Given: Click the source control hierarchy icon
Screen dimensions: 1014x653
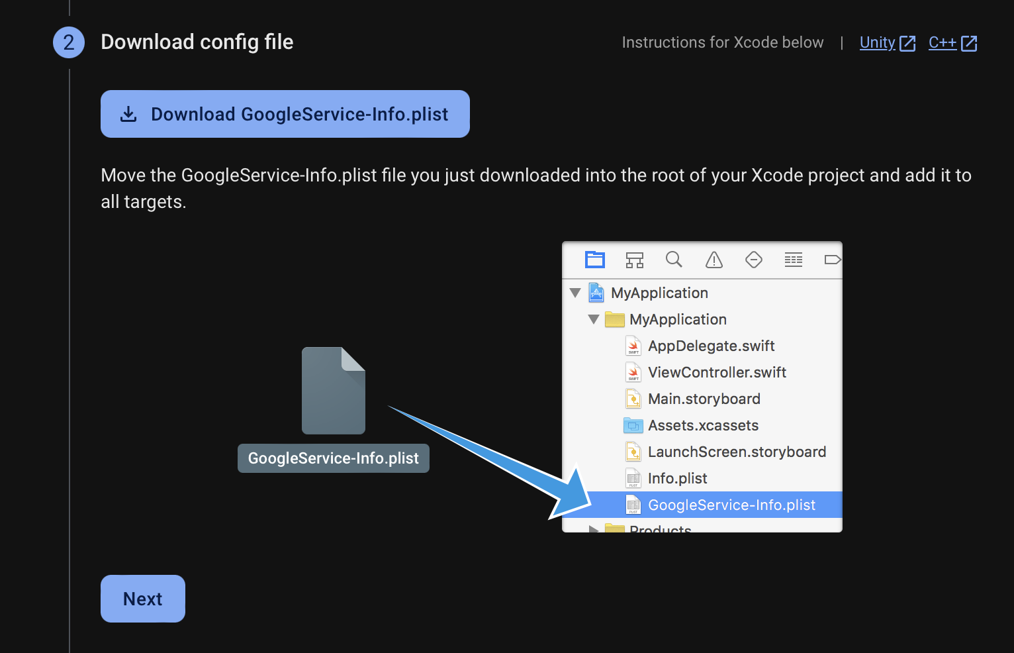Looking at the screenshot, I should [634, 260].
